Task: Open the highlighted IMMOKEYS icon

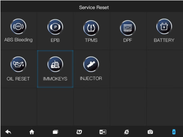Action: (x=55, y=64)
